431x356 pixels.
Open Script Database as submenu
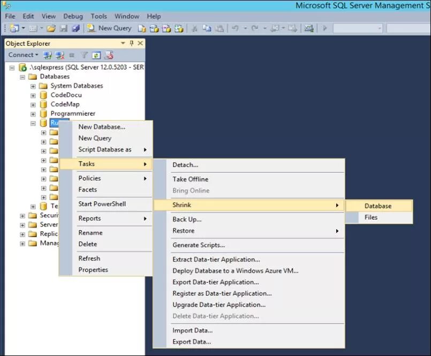click(x=106, y=149)
